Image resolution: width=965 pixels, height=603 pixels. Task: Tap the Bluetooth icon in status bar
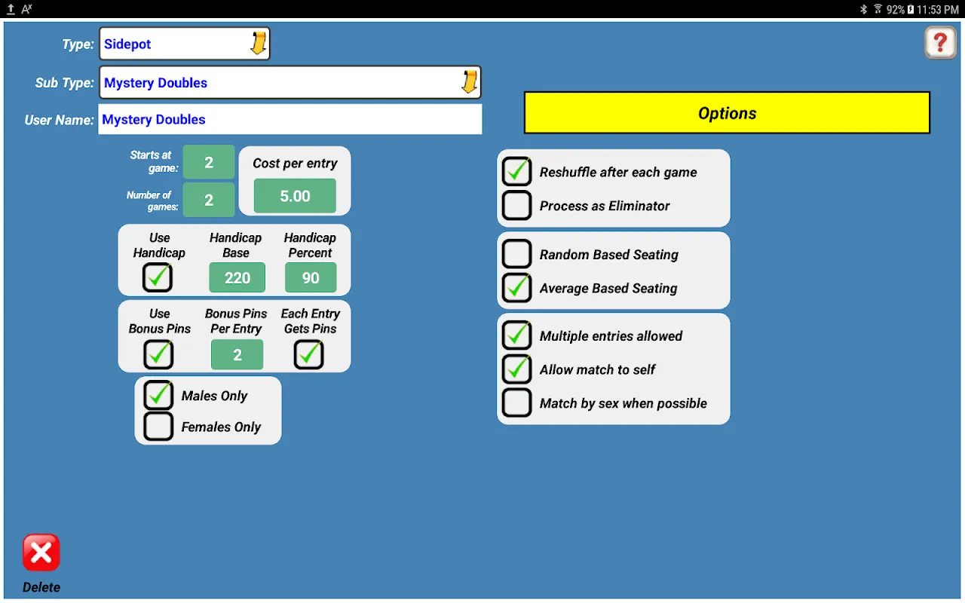[x=864, y=9]
